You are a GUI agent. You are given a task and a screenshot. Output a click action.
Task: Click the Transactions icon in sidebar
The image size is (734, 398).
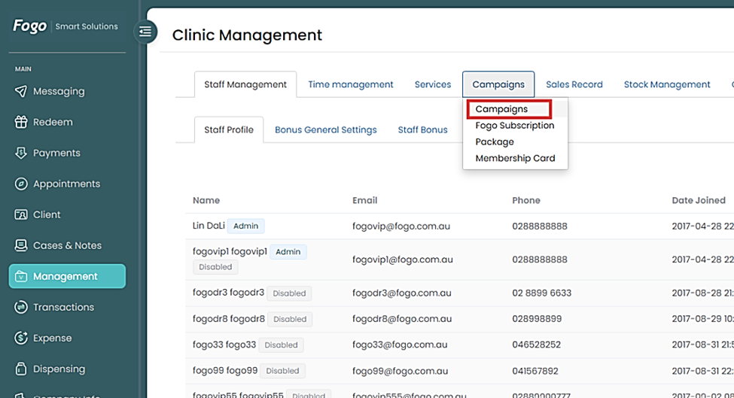point(21,307)
